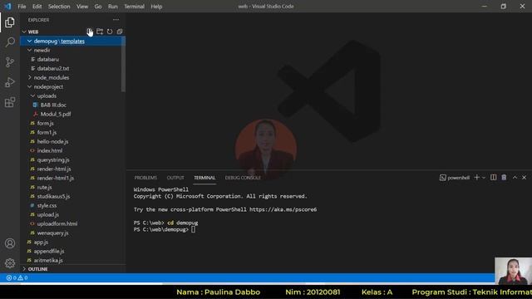Collapse all folders in Explorer
The width and height of the screenshot is (532, 299).
click(x=120, y=32)
